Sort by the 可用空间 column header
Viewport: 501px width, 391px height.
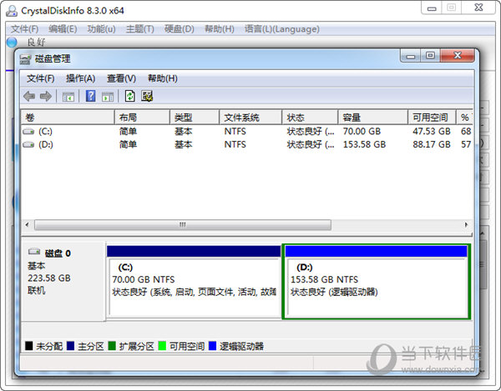click(x=432, y=118)
